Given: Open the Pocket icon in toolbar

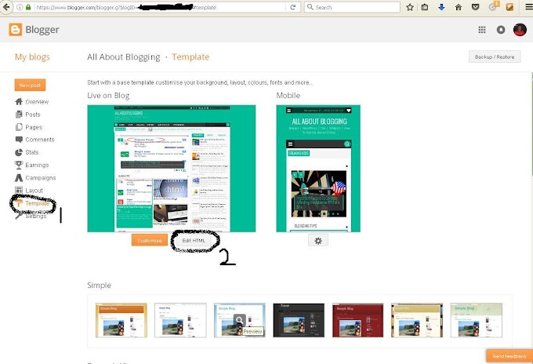Looking at the screenshot, I should [x=475, y=7].
